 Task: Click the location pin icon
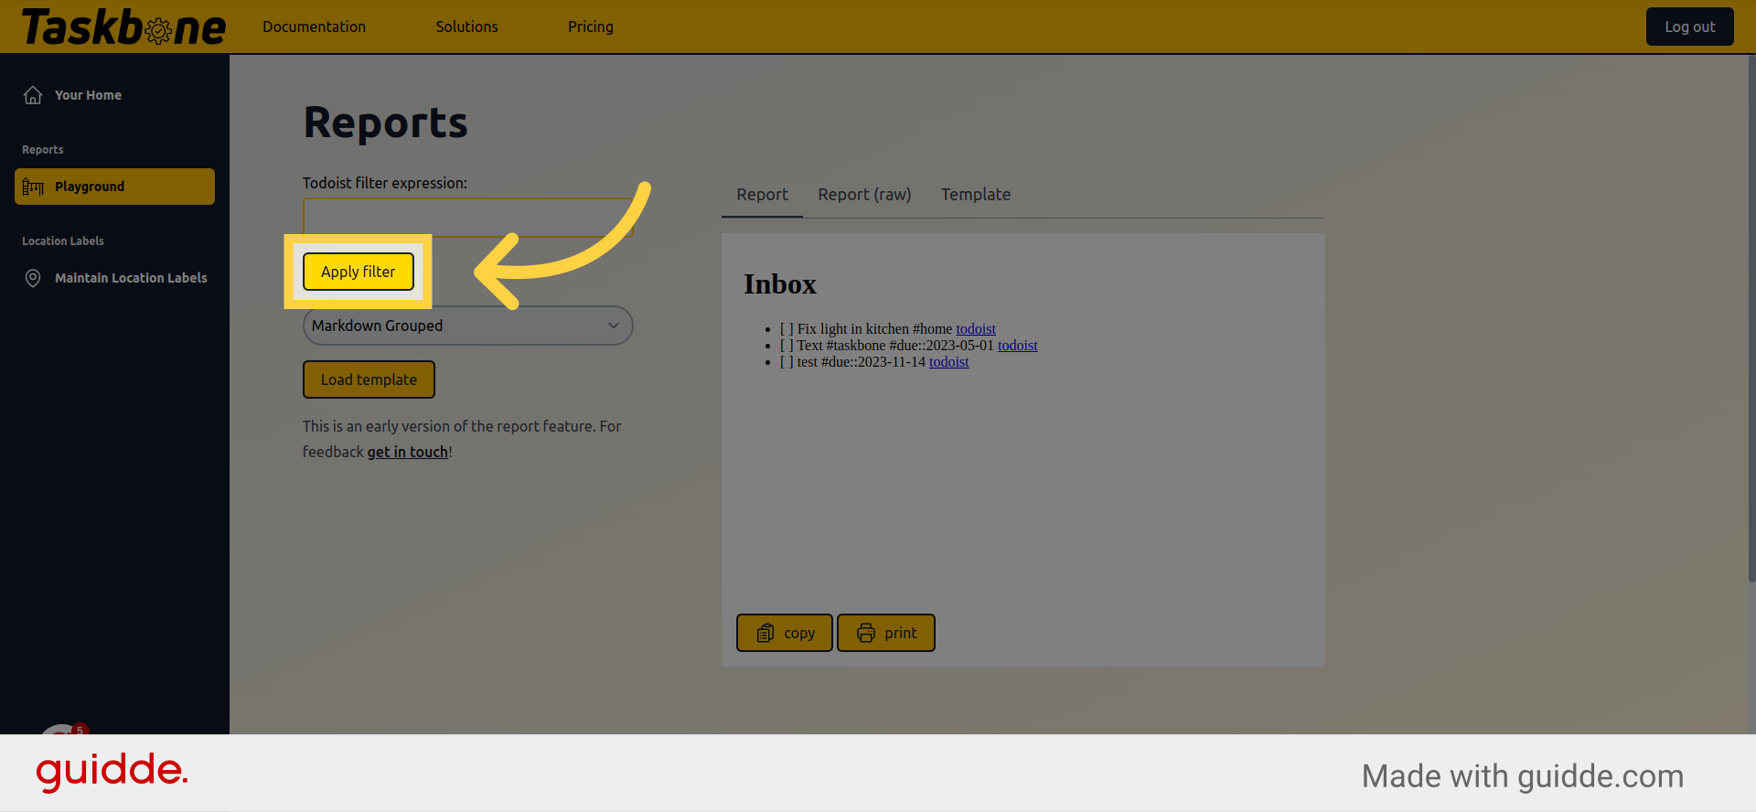point(33,278)
